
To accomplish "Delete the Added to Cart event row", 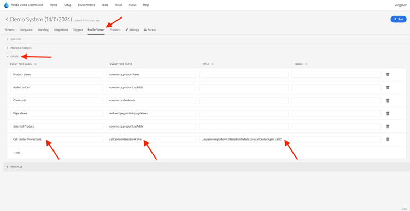I will (388, 87).
